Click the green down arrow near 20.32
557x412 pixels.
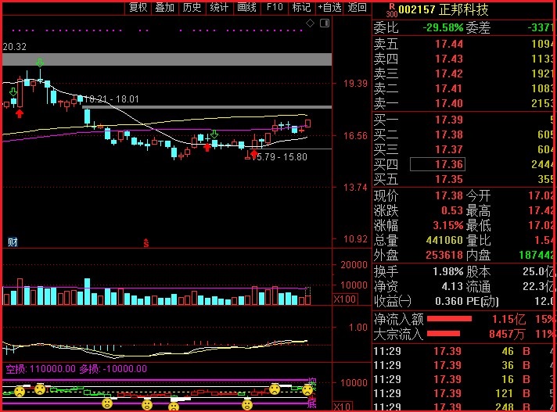[x=39, y=63]
